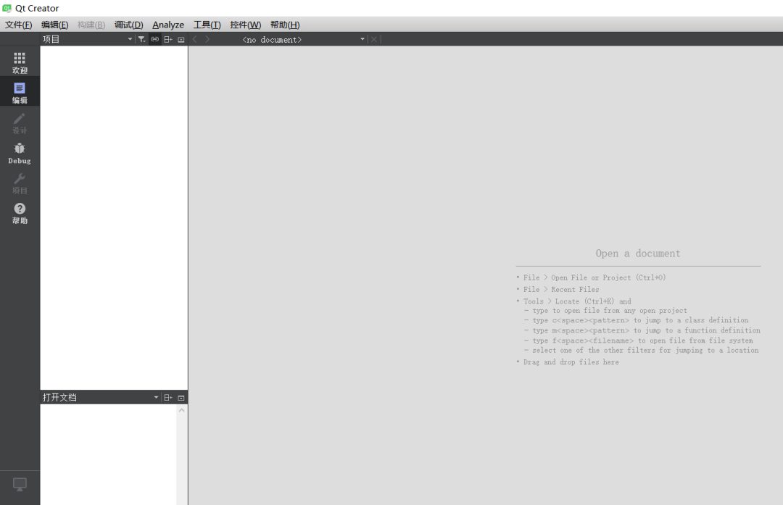Open the 工具(T) menu
The height and width of the screenshot is (505, 783).
click(x=207, y=25)
